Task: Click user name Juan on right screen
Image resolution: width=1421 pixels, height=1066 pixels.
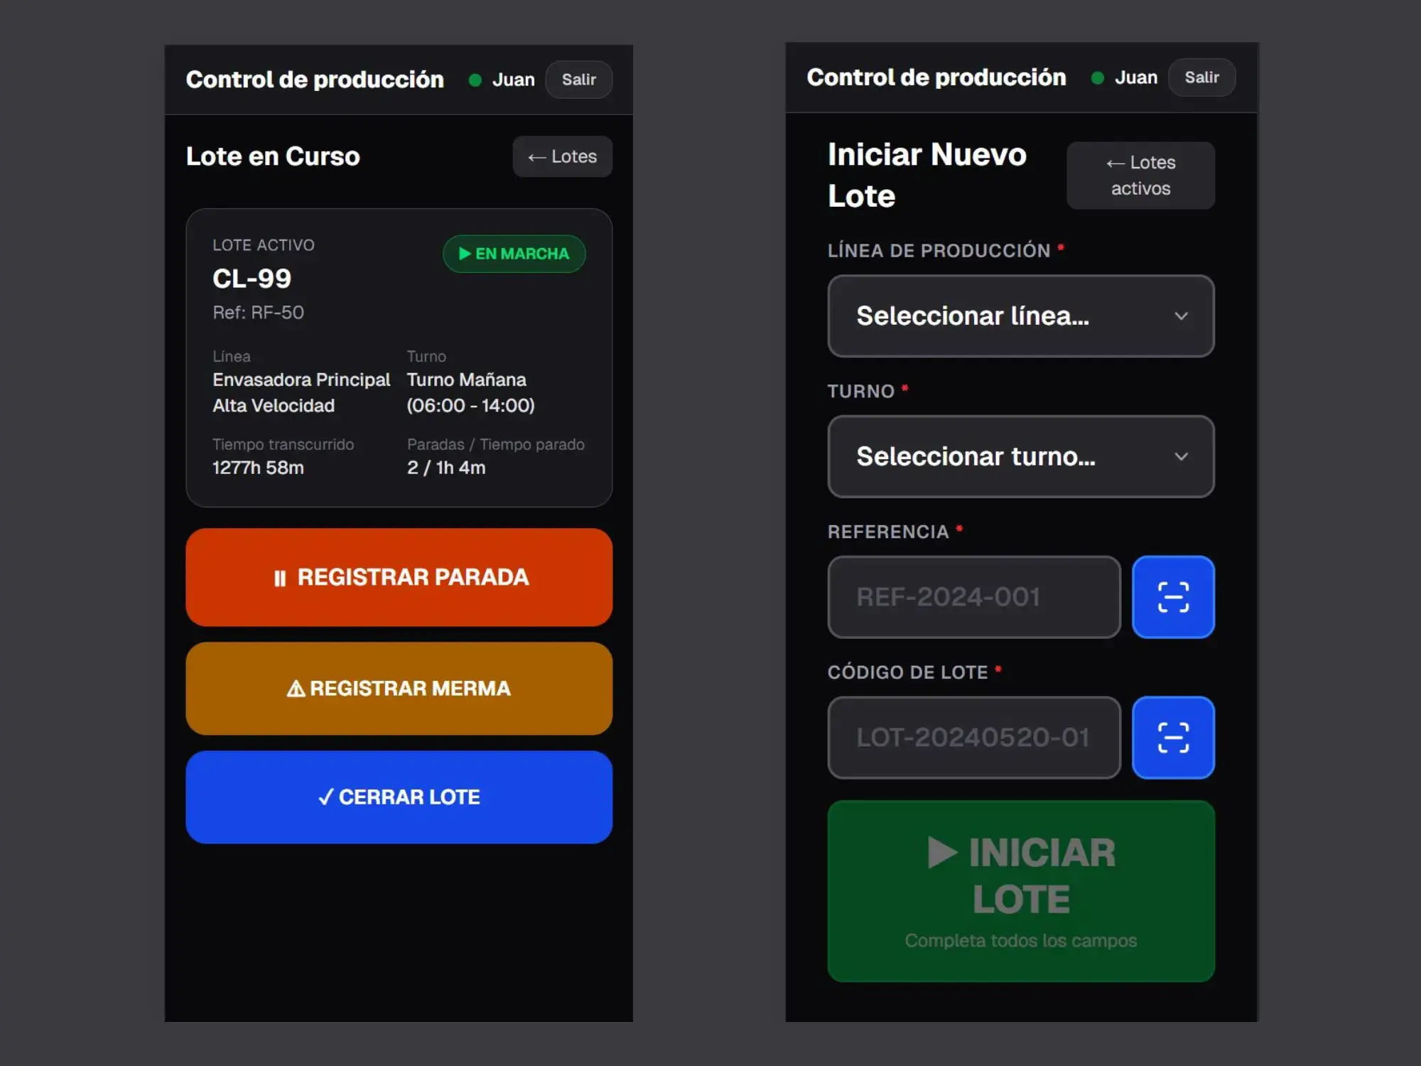Action: [x=1135, y=77]
